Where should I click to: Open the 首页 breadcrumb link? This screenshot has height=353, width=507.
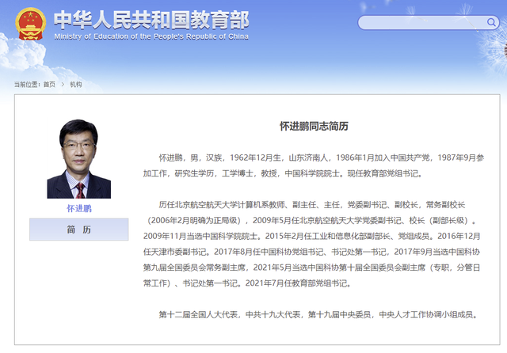(x=49, y=85)
